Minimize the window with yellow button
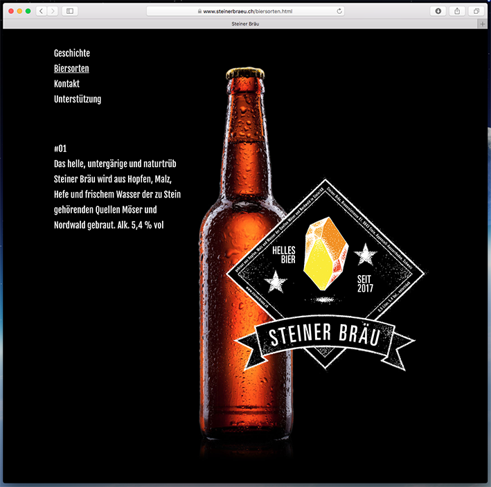 pyautogui.click(x=19, y=11)
